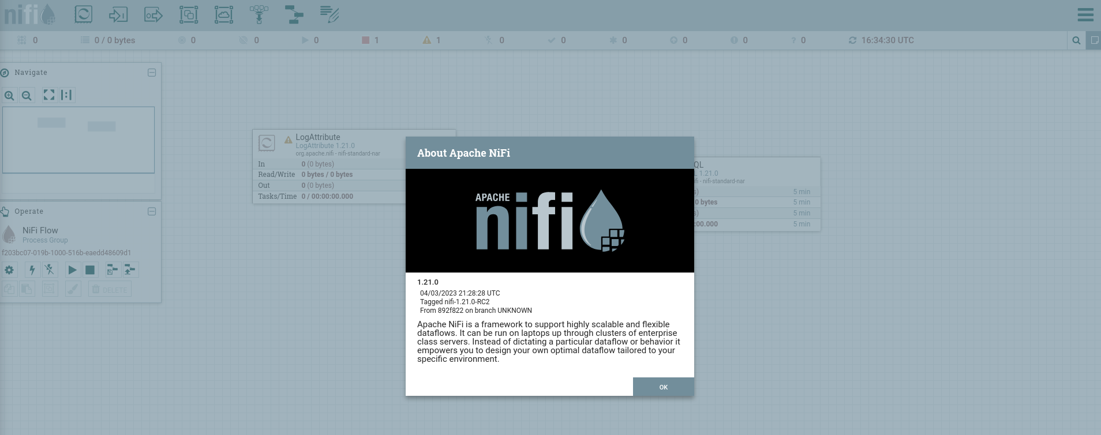1101x435 pixels.
Task: Click the Copy icon in Operate panel
Action: [x=9, y=289]
